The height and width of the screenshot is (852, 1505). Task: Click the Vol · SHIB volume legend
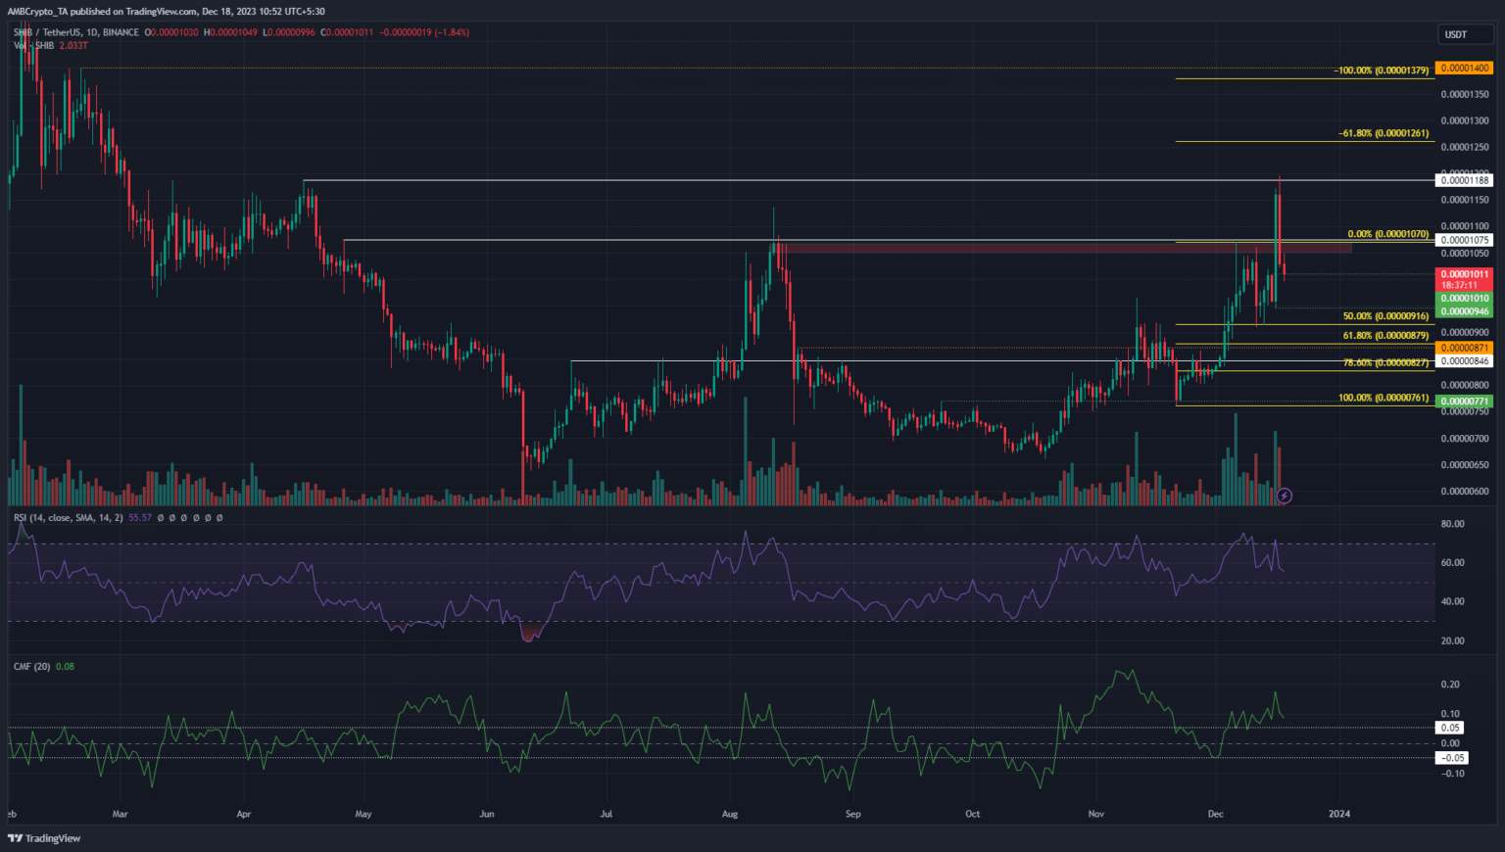33,45
